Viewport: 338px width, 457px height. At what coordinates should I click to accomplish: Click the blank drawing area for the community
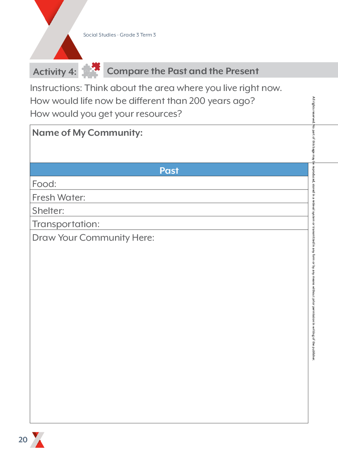pyautogui.click(x=169, y=329)
